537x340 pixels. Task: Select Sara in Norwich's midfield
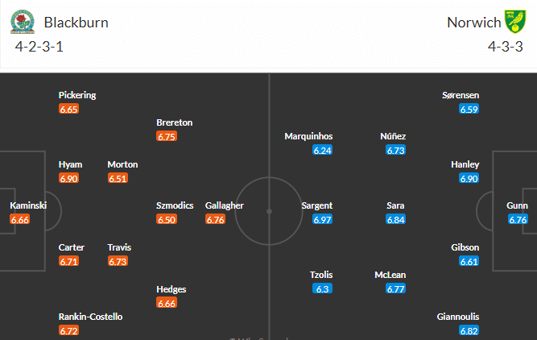pyautogui.click(x=395, y=205)
